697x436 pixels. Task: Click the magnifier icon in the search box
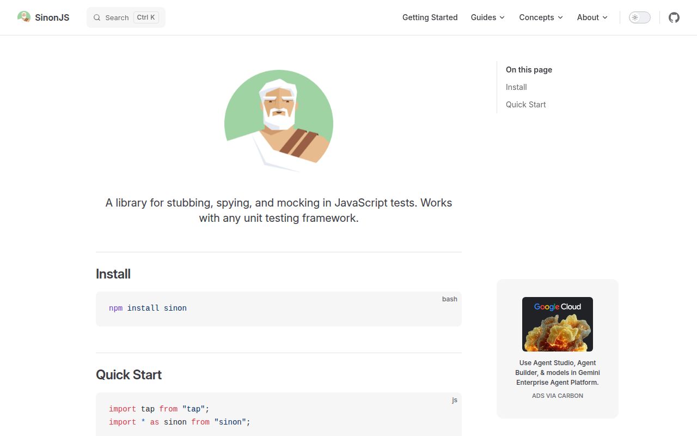97,17
